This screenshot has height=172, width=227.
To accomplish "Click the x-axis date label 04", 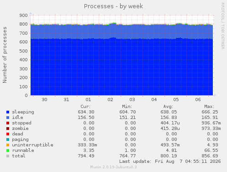I will 154,100.
